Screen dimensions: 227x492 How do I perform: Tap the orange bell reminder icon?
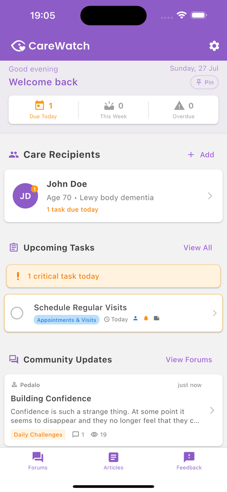146,318
